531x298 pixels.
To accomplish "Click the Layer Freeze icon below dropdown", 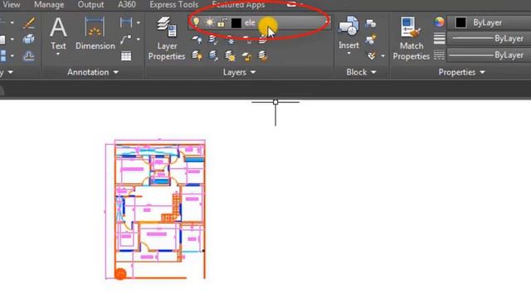I will pyautogui.click(x=231, y=41).
